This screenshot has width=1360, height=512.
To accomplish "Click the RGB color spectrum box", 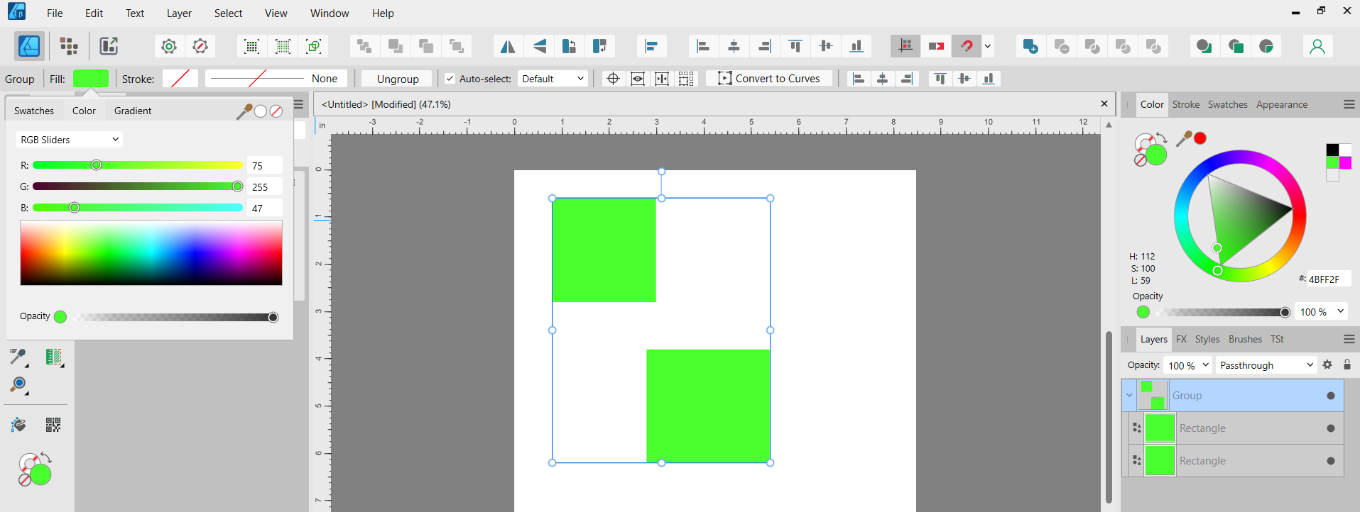I will (151, 253).
